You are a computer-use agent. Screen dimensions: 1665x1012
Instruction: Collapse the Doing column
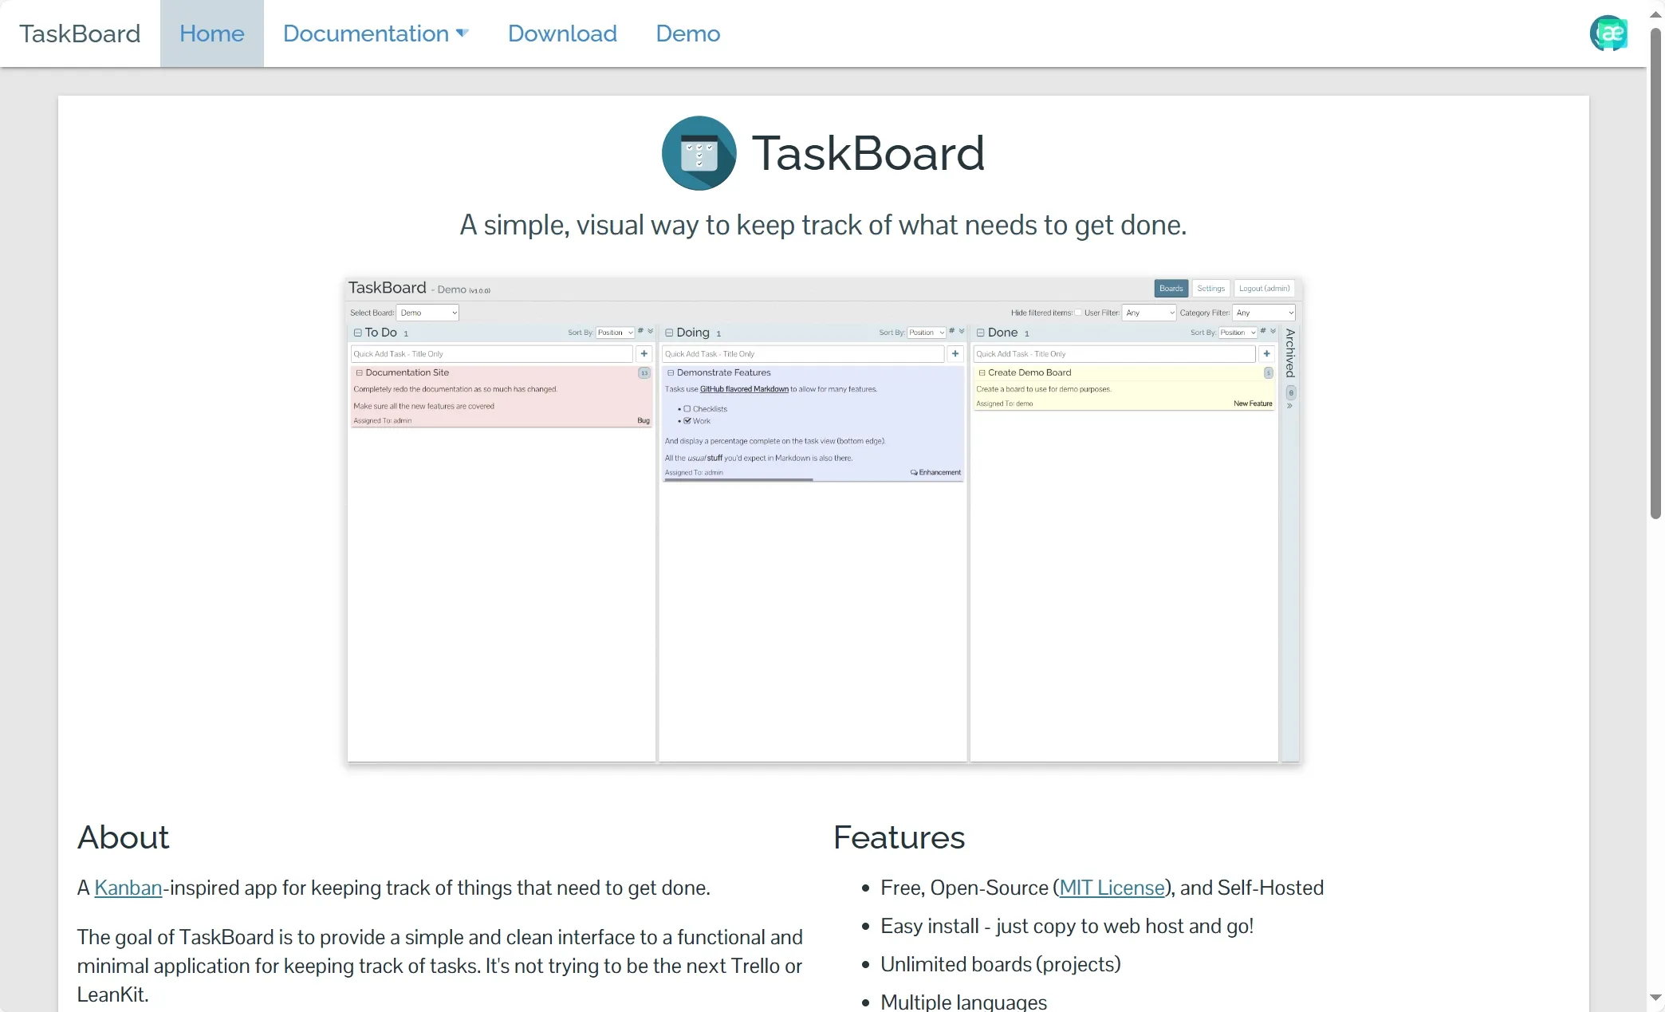[669, 333]
